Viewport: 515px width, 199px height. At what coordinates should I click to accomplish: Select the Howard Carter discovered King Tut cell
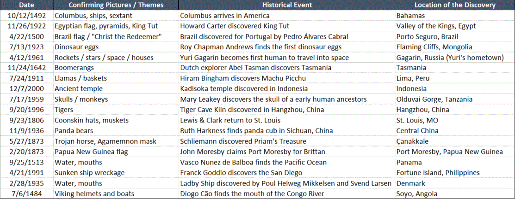[x=287, y=26]
